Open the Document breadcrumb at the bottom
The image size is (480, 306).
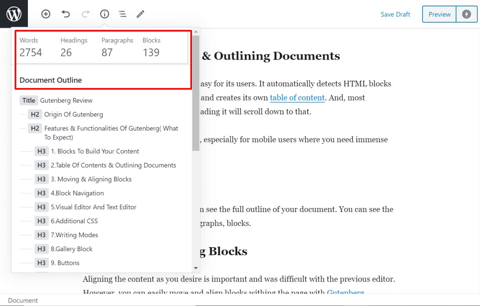pyautogui.click(x=23, y=300)
